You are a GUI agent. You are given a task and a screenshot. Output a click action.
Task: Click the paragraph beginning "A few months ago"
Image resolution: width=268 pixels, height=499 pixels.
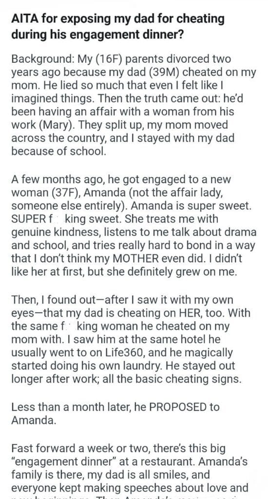[134, 226]
